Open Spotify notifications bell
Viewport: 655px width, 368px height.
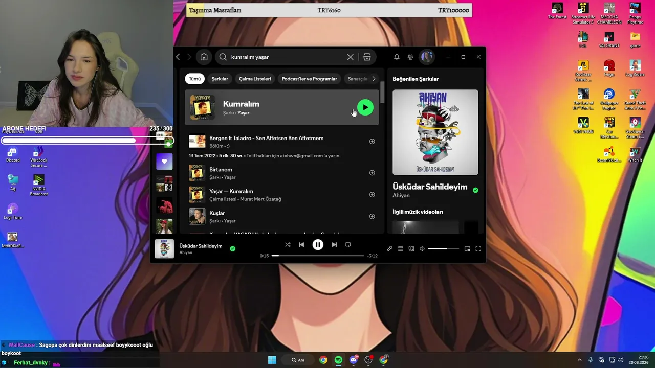pyautogui.click(x=397, y=57)
